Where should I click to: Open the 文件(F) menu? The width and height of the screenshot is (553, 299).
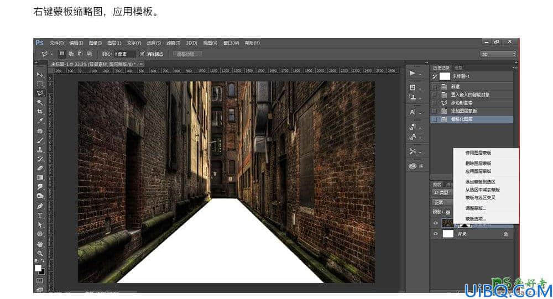(56, 43)
